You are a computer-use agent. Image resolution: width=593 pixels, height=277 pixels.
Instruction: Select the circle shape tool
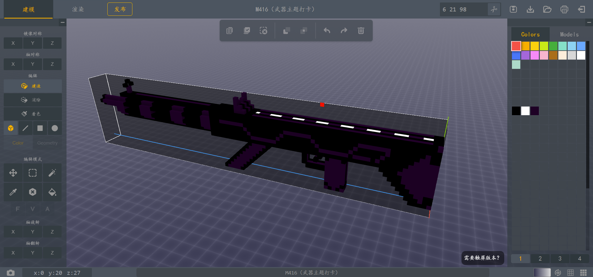(x=55, y=128)
